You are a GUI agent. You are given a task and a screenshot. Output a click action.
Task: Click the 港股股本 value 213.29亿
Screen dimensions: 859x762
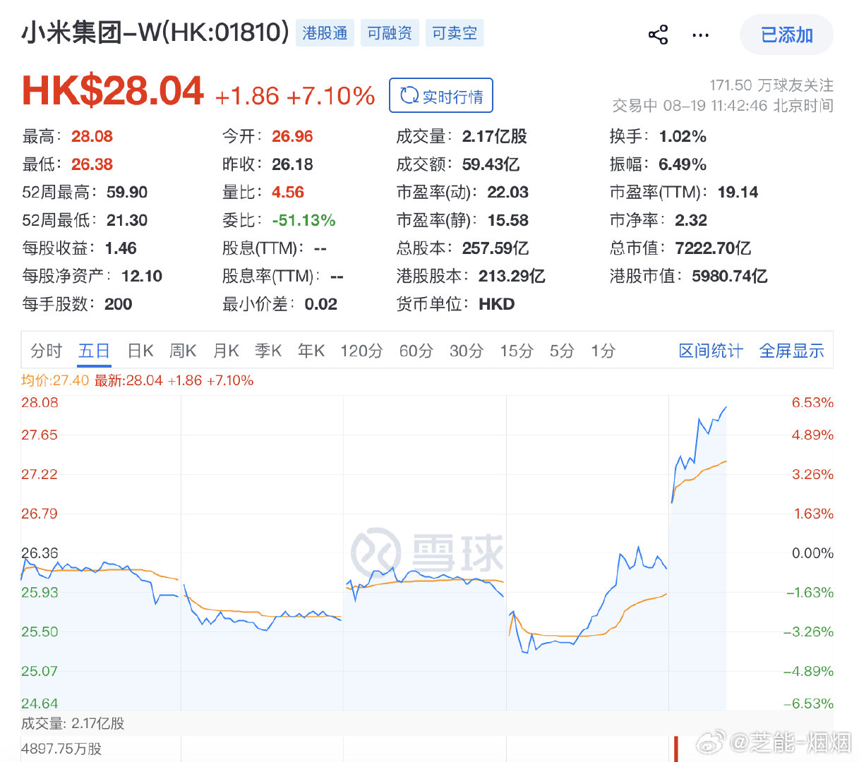(x=512, y=276)
